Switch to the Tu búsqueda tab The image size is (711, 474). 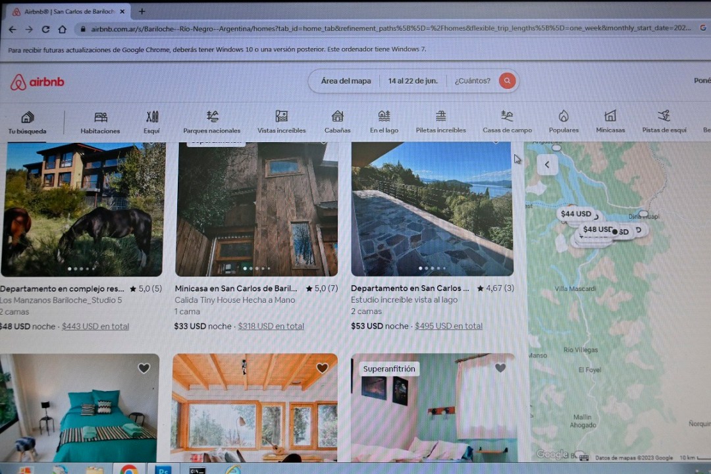click(x=27, y=122)
